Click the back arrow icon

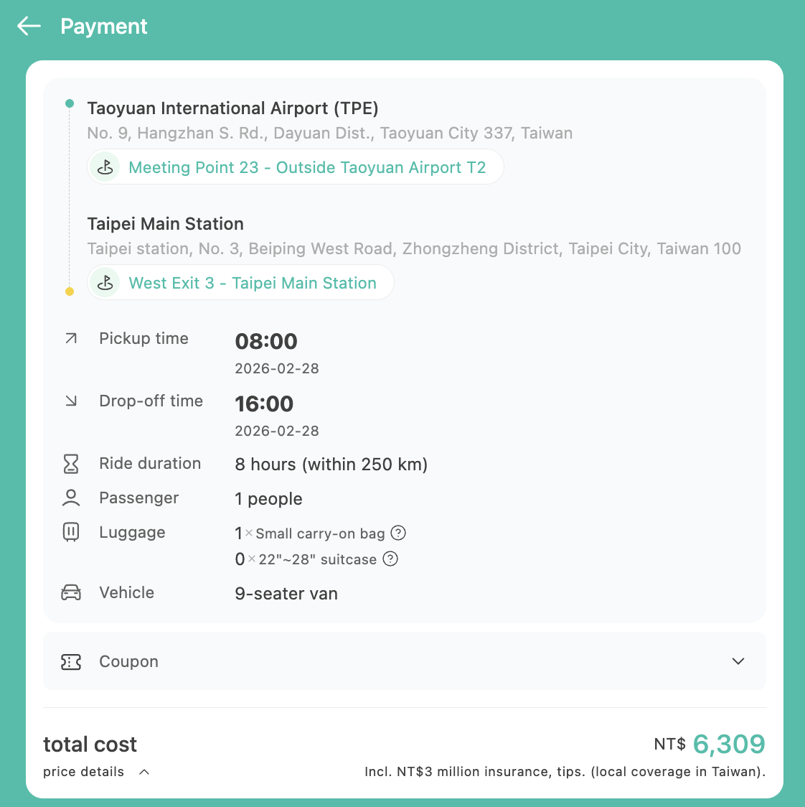click(29, 27)
